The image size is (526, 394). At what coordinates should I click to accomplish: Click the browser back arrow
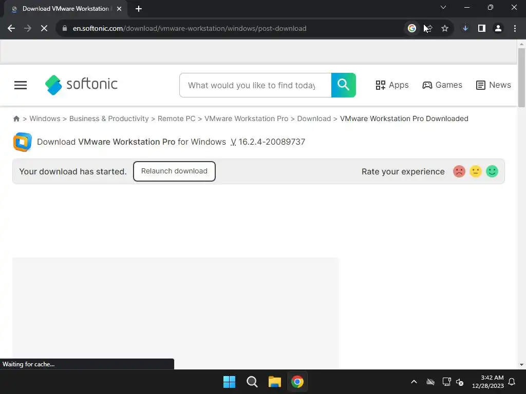[x=11, y=29]
